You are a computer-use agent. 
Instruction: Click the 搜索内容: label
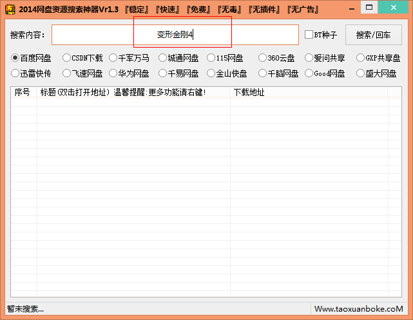[x=28, y=35]
